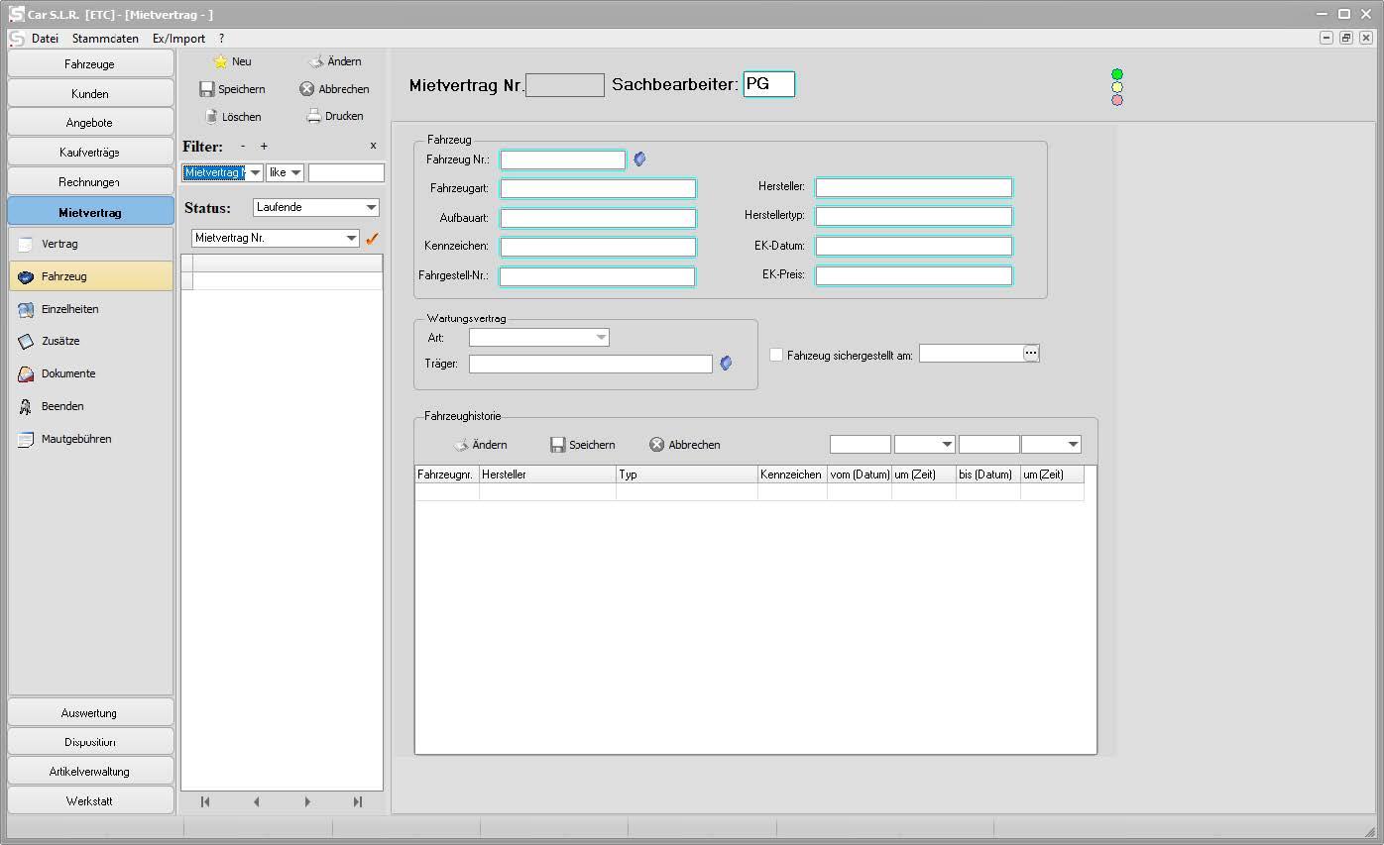The image size is (1384, 845).
Task: Switch to the Werkstatt module
Action: point(90,800)
